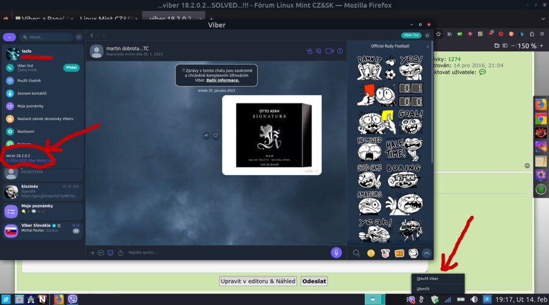Viewport: 549px width, 305px height.
Task: Select Ukončit in tray context menu
Action: click(x=423, y=289)
